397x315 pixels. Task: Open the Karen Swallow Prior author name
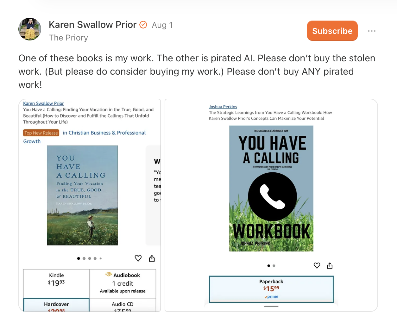[92, 25]
